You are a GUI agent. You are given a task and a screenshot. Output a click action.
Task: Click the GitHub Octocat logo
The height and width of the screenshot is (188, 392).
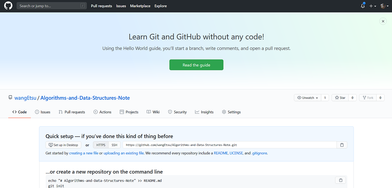[8, 6]
